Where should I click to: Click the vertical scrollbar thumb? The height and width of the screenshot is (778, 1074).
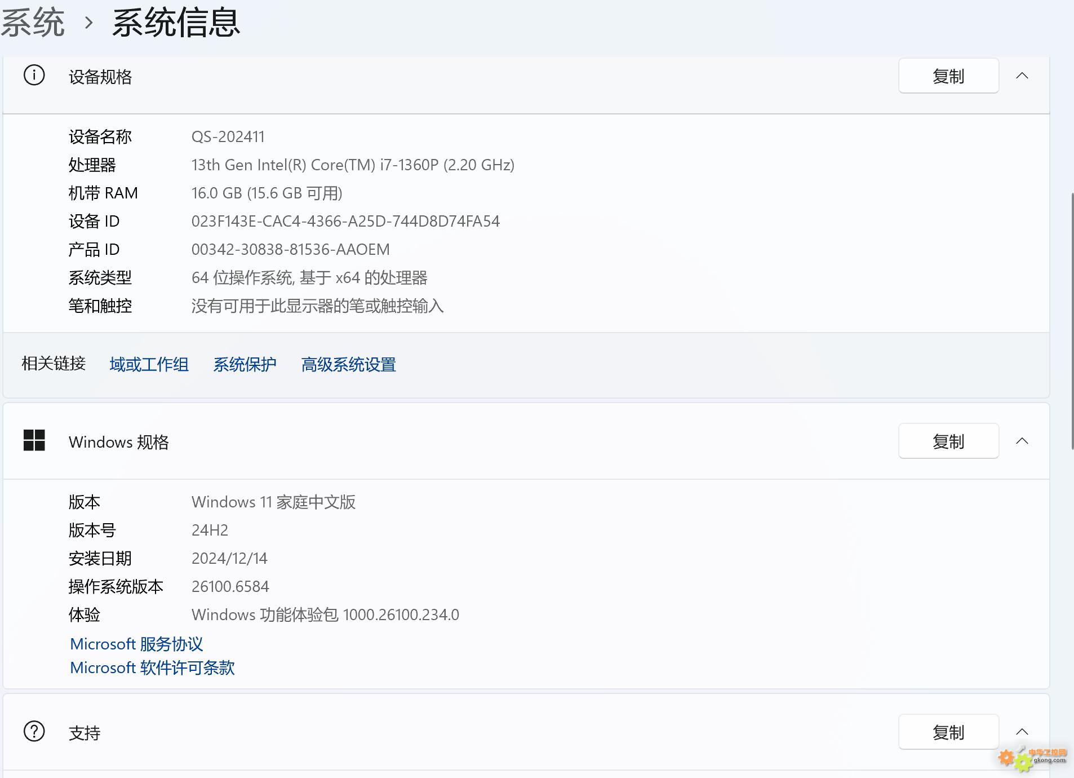(x=1072, y=321)
